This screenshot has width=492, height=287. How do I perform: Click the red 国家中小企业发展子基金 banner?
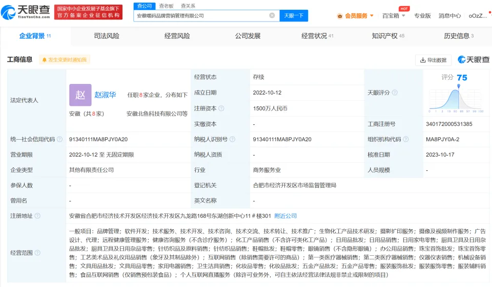pyautogui.click(x=88, y=12)
